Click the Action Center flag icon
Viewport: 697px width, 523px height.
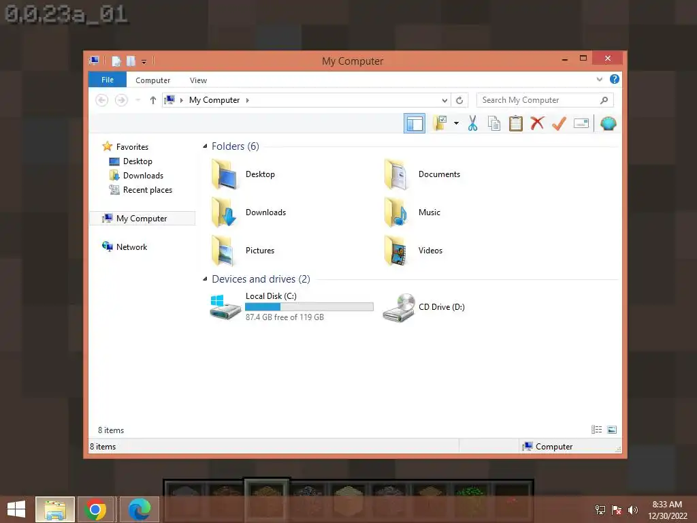tap(616, 510)
